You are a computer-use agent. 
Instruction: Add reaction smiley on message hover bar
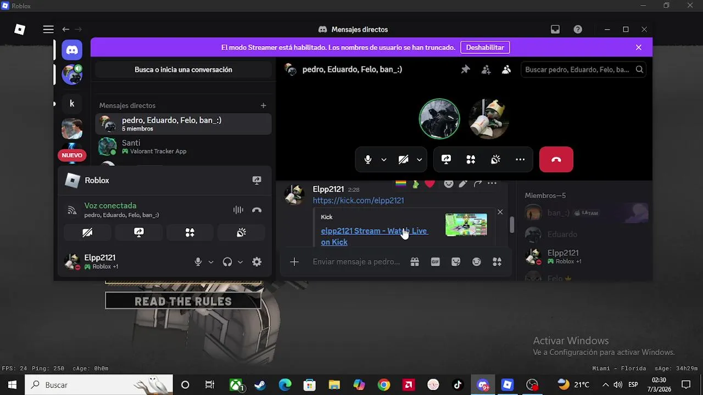(449, 184)
